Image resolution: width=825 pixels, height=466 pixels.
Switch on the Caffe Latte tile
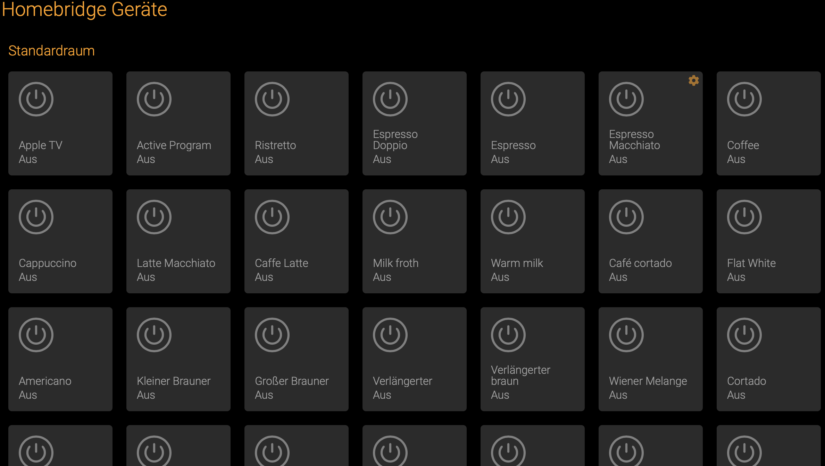[296, 241]
